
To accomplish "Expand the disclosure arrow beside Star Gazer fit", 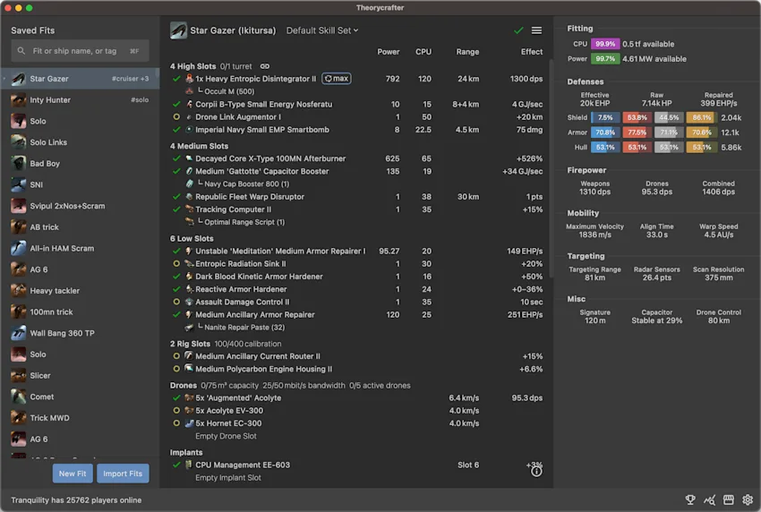I will [x=4, y=79].
